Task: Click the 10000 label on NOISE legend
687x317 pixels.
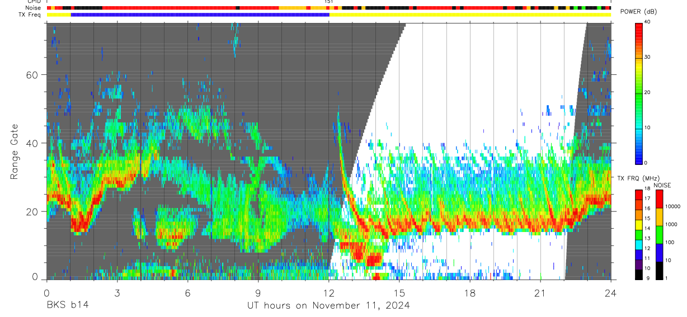Action: pos(672,207)
